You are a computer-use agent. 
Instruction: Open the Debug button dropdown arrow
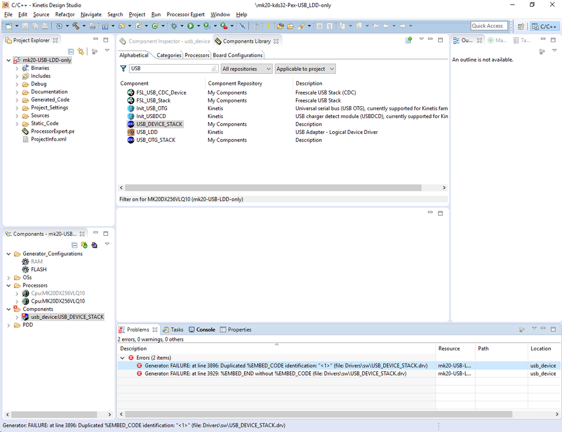click(x=182, y=26)
